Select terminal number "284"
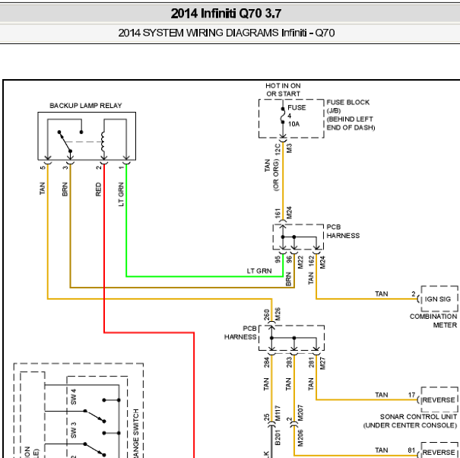Screen dimensions: 460x458 [266, 362]
